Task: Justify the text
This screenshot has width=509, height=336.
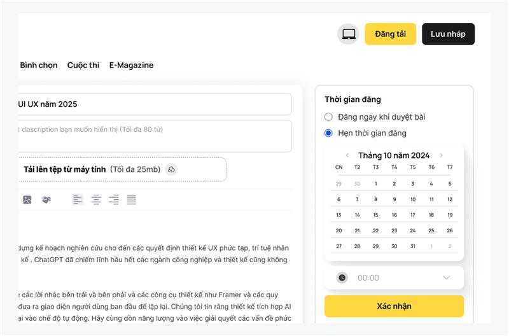Action: 132,200
